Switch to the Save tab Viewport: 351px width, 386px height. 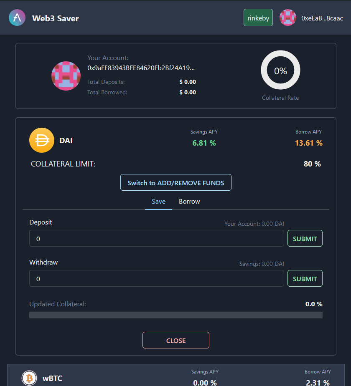coord(159,202)
